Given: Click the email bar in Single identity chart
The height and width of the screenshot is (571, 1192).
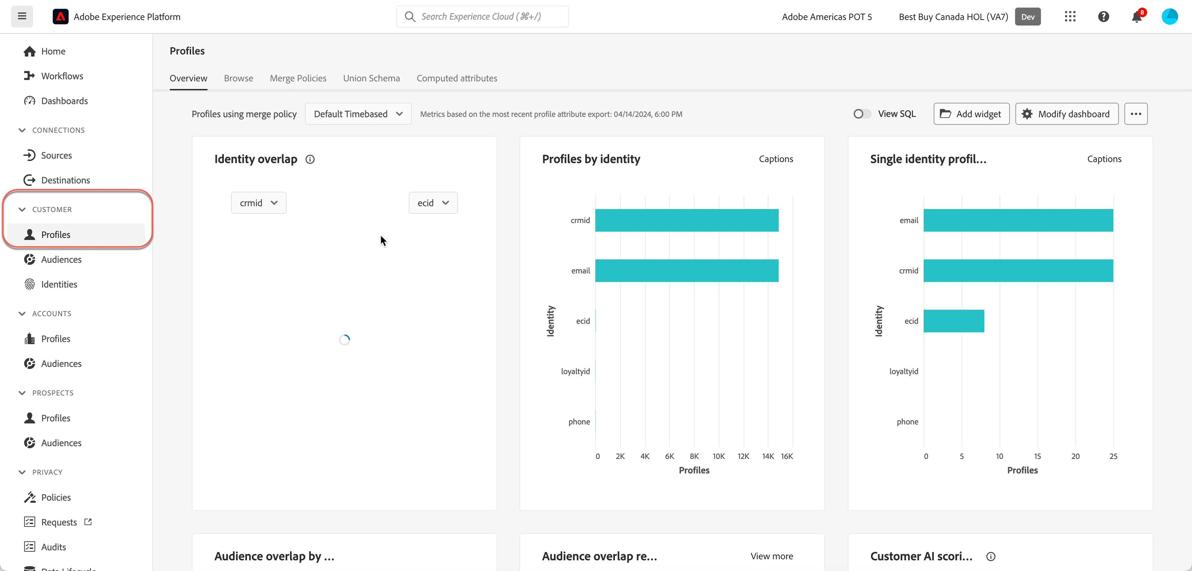Looking at the screenshot, I should (x=1018, y=220).
